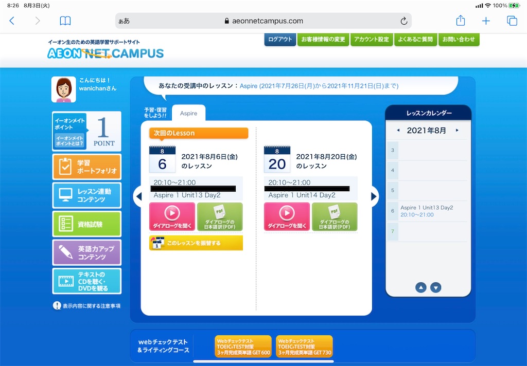Log out with the ログアウト button

(280, 39)
